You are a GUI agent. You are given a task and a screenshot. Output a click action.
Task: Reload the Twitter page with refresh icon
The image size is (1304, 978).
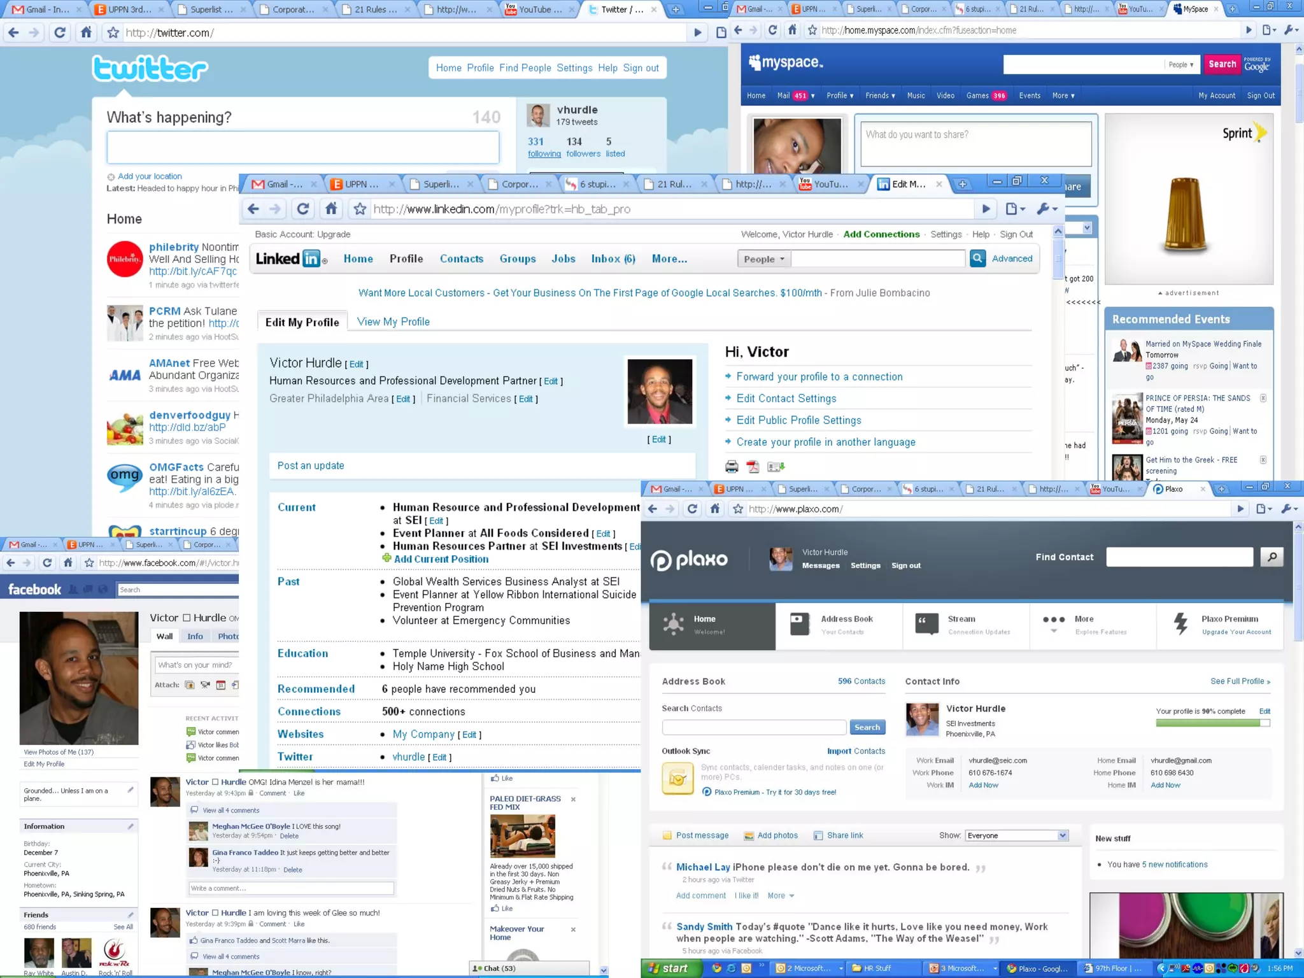coord(59,32)
